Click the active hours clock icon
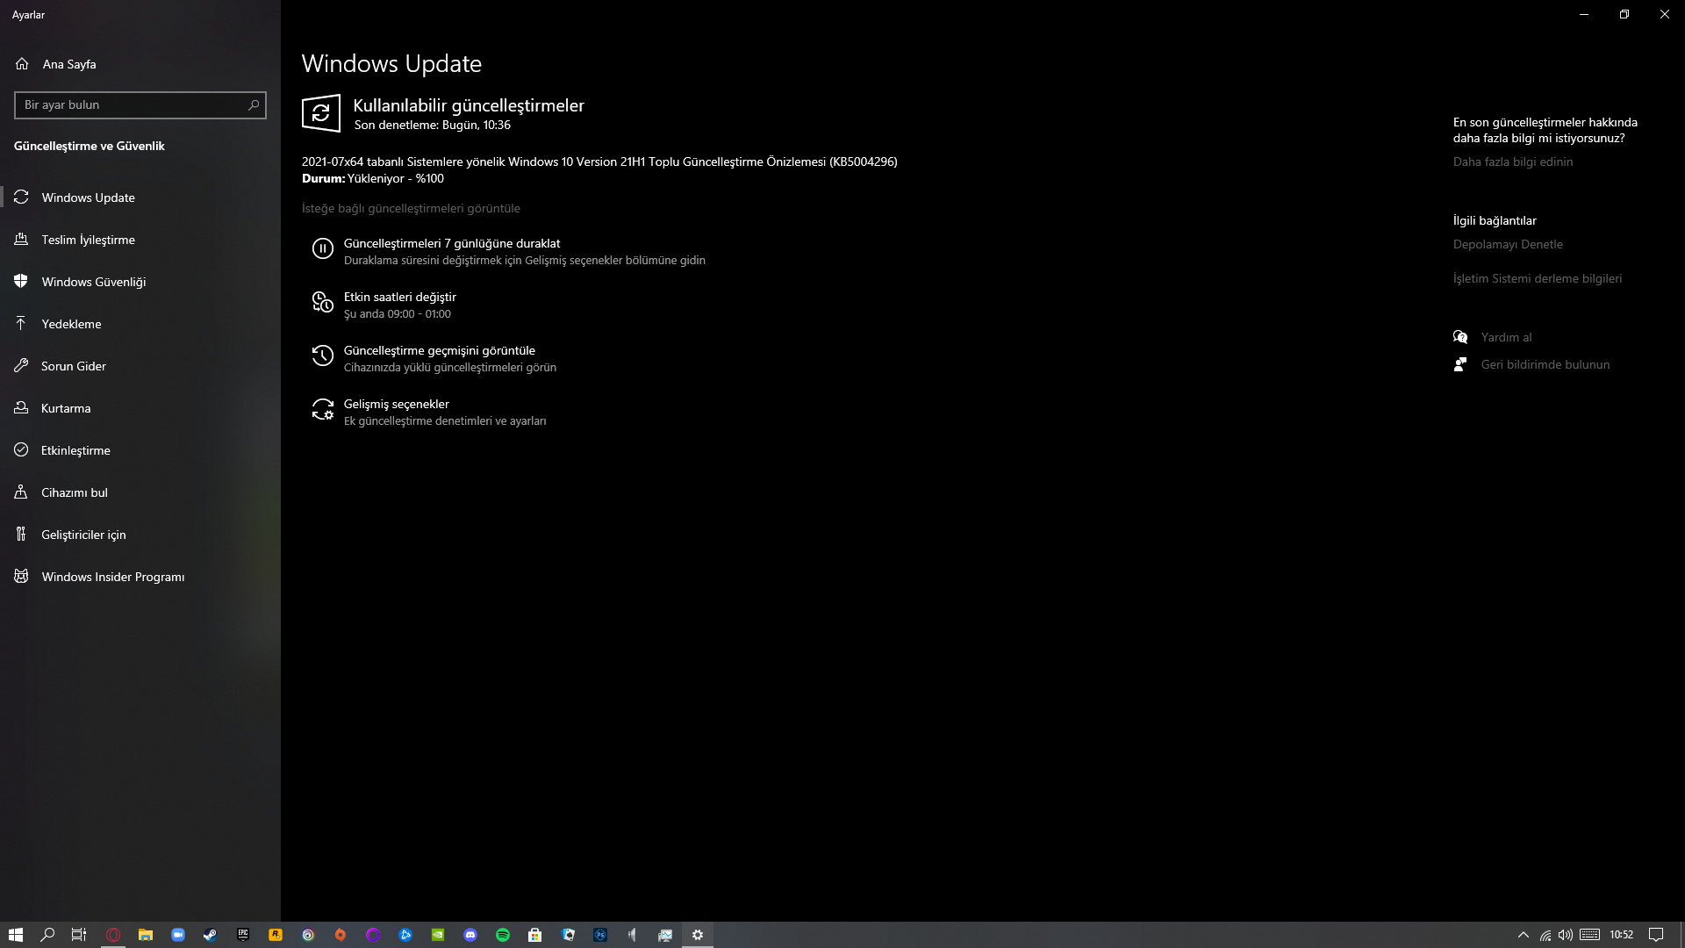This screenshot has height=948, width=1685. point(322,303)
